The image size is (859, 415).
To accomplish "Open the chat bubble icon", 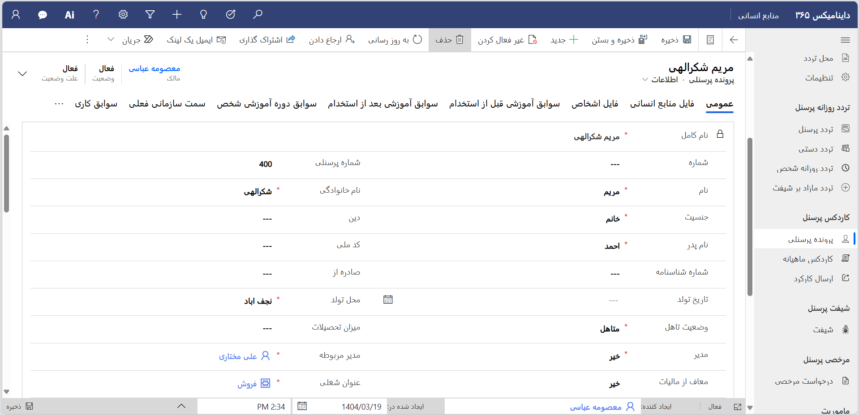I will pos(43,15).
